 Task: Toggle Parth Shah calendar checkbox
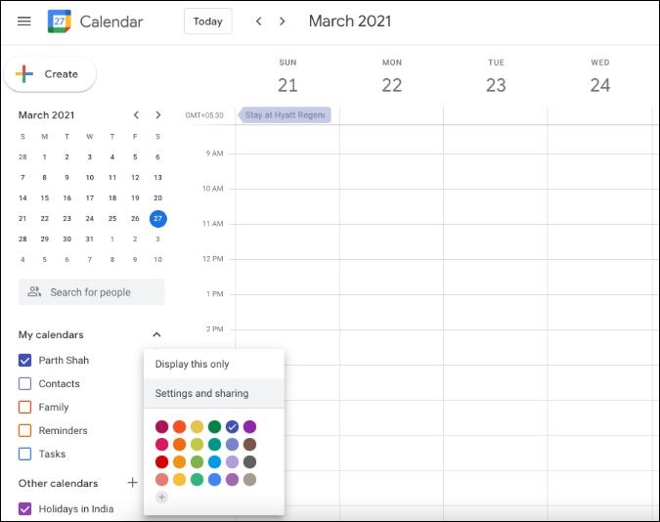tap(24, 361)
